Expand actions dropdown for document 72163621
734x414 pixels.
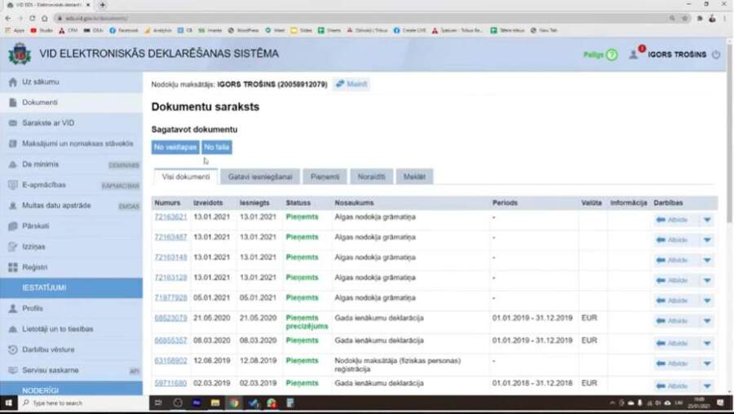coord(707,219)
